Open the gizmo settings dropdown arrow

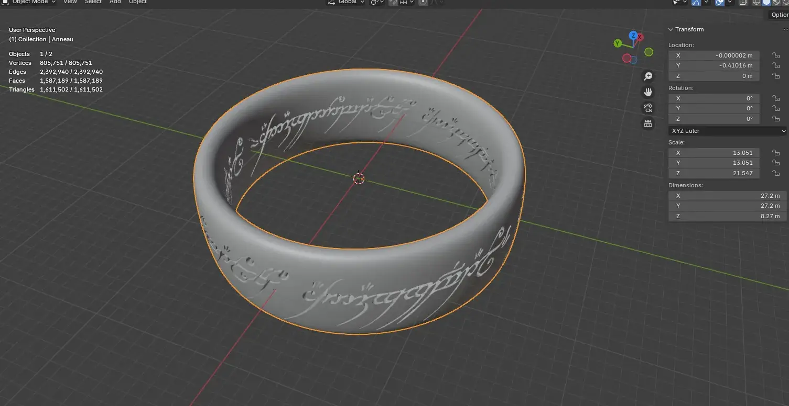coord(705,2)
